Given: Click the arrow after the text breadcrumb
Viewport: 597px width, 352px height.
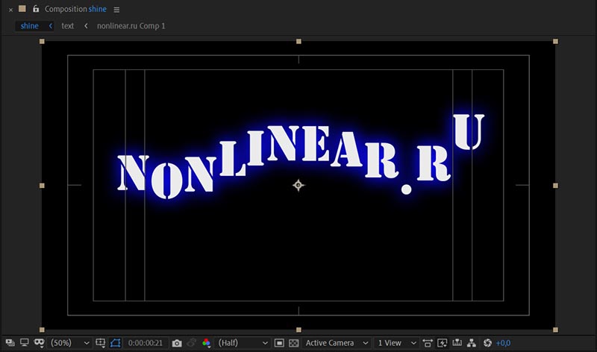Looking at the screenshot, I should tap(86, 26).
